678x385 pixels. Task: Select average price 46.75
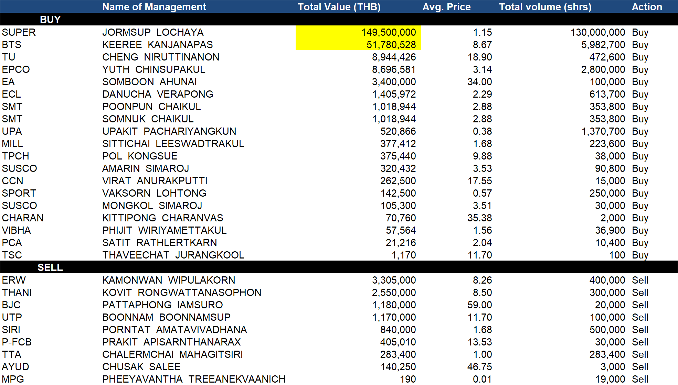click(x=479, y=367)
